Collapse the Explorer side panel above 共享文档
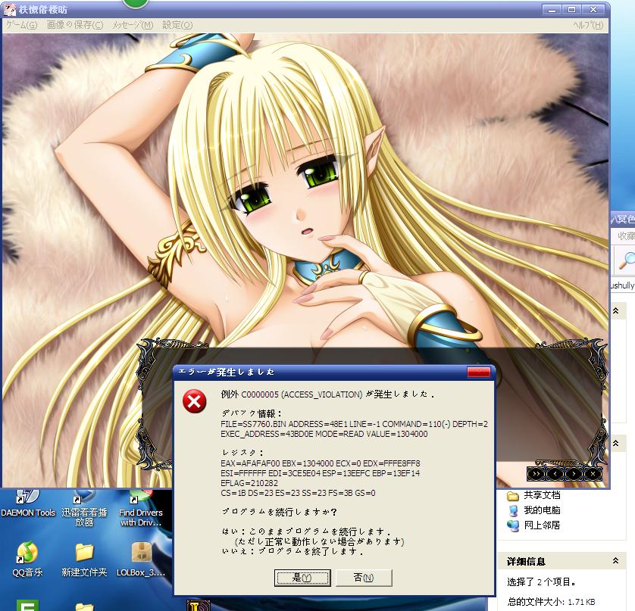Viewport: 635px width, 611px height. tap(615, 443)
